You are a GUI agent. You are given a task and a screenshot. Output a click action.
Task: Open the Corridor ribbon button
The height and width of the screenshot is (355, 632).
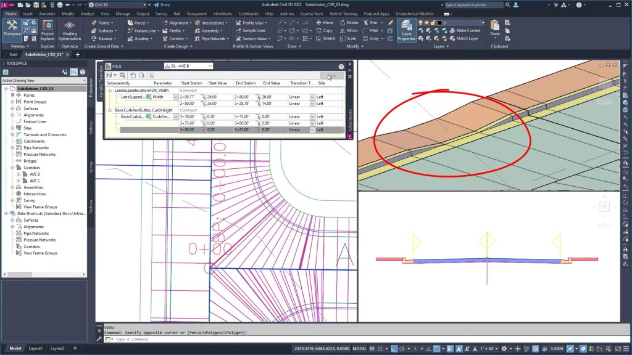click(175, 39)
